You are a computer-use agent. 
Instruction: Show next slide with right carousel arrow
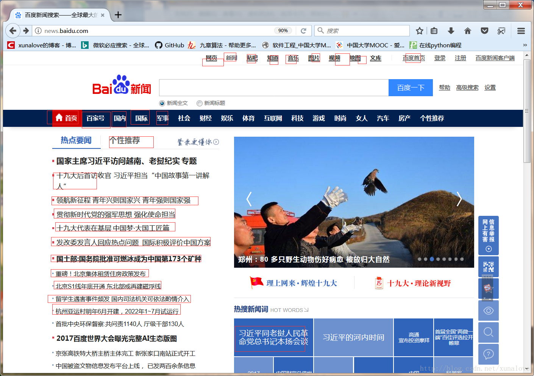pos(459,199)
